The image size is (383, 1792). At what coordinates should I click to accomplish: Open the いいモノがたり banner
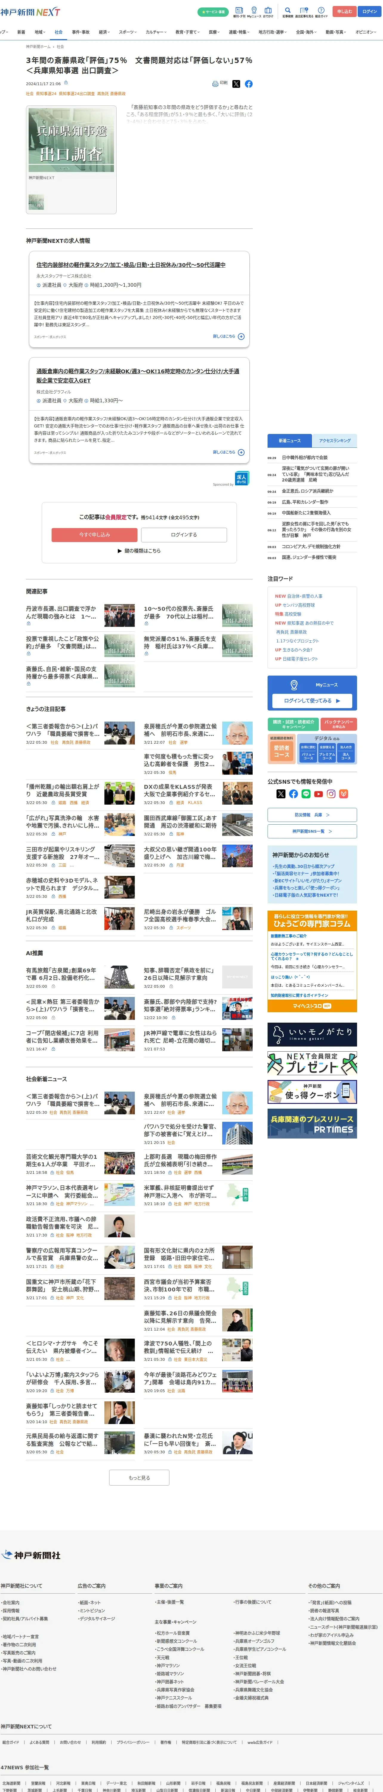coord(312,1035)
